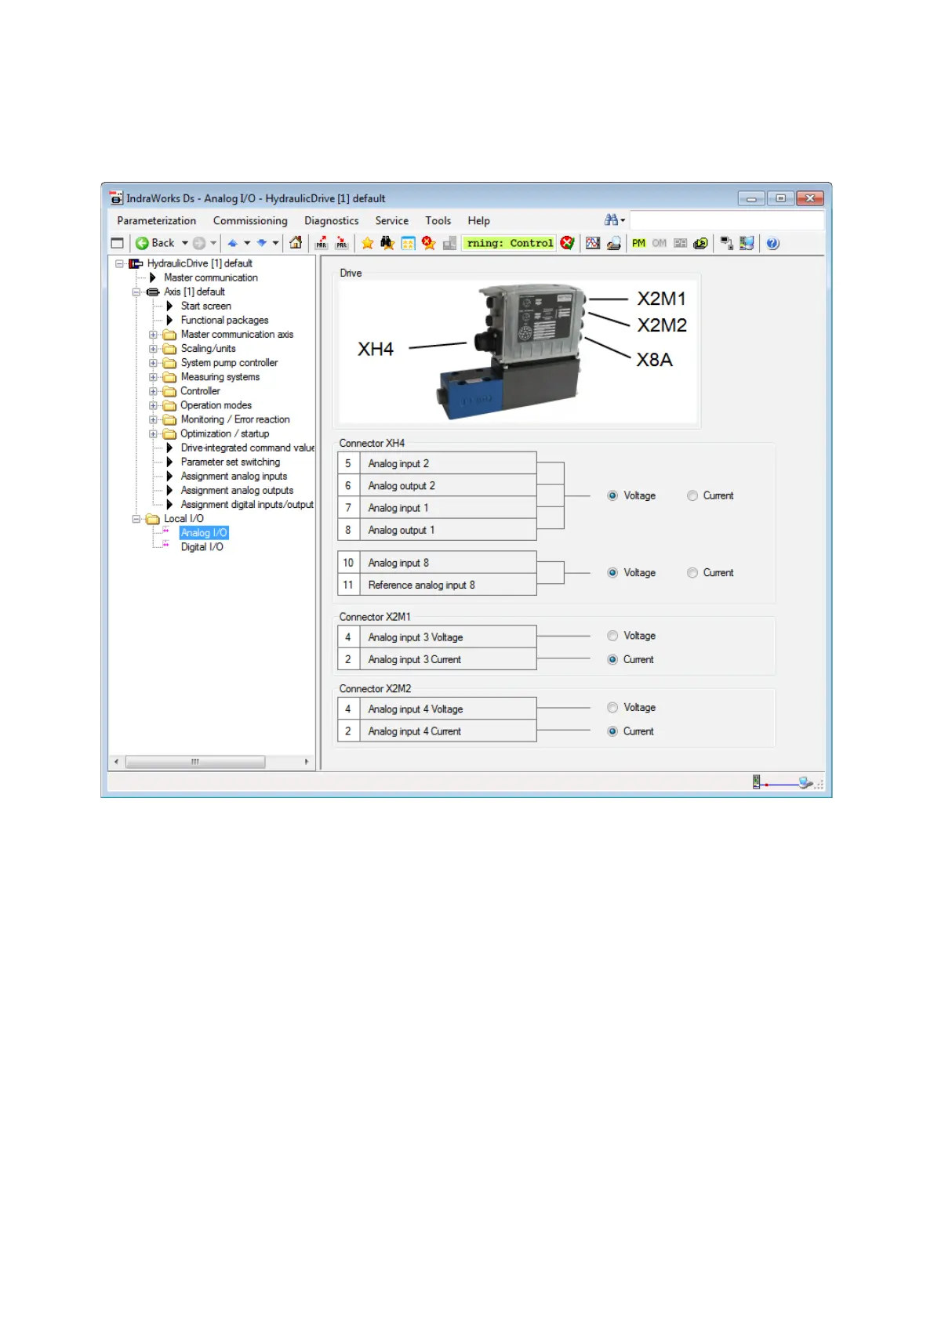Open Functional packages tree item
The image size is (934, 1320).
click(x=225, y=321)
